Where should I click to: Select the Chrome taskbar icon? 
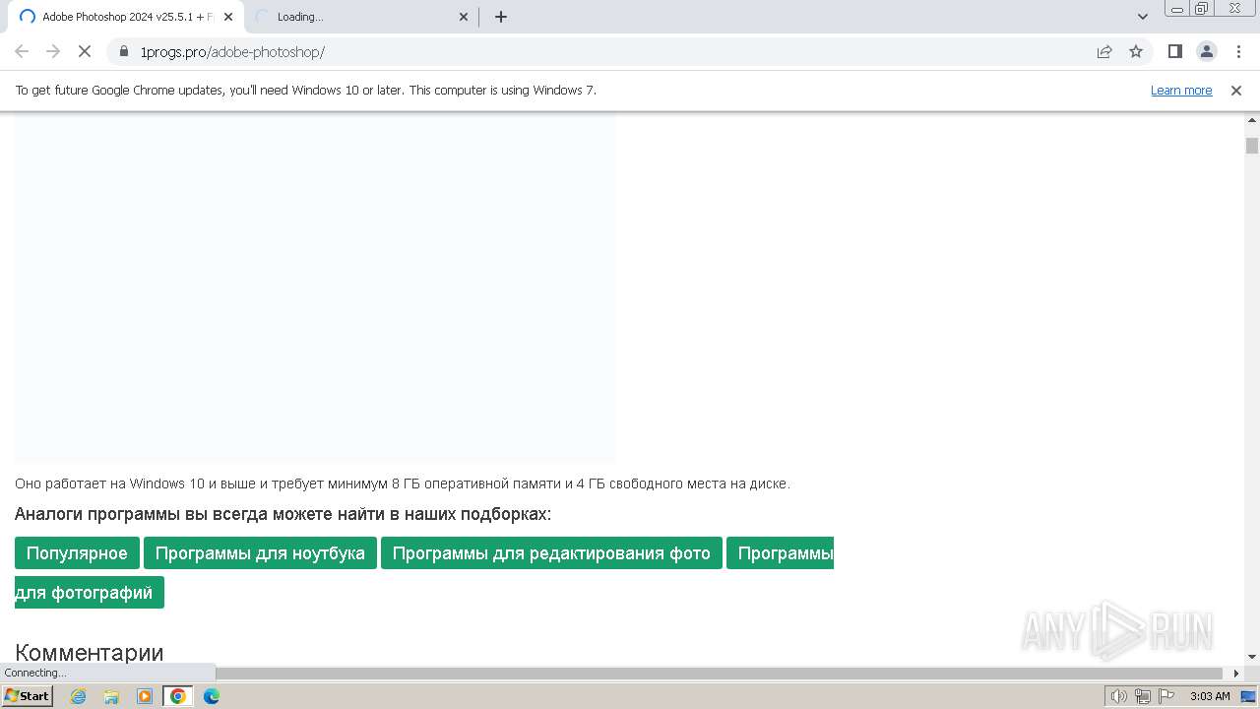coord(178,696)
